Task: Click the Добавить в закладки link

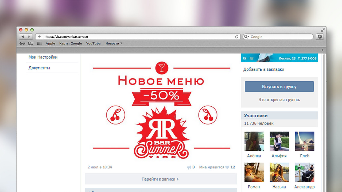Action: click(263, 69)
